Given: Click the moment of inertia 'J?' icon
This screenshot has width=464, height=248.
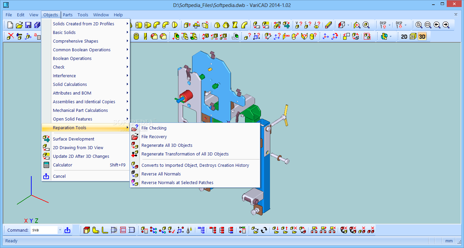Looking at the screenshot, I should [x=317, y=25].
